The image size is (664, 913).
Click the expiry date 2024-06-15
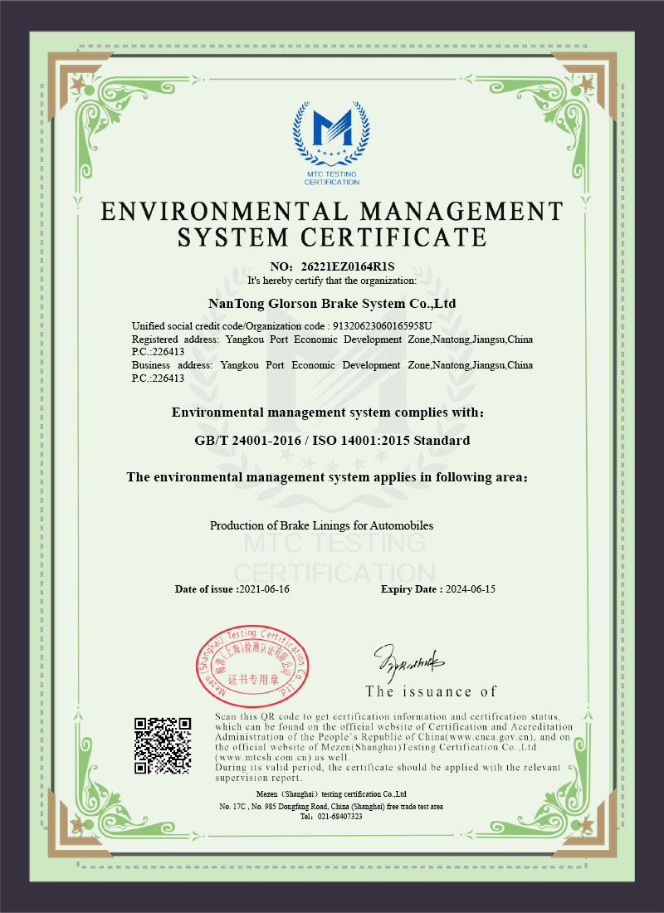point(471,589)
